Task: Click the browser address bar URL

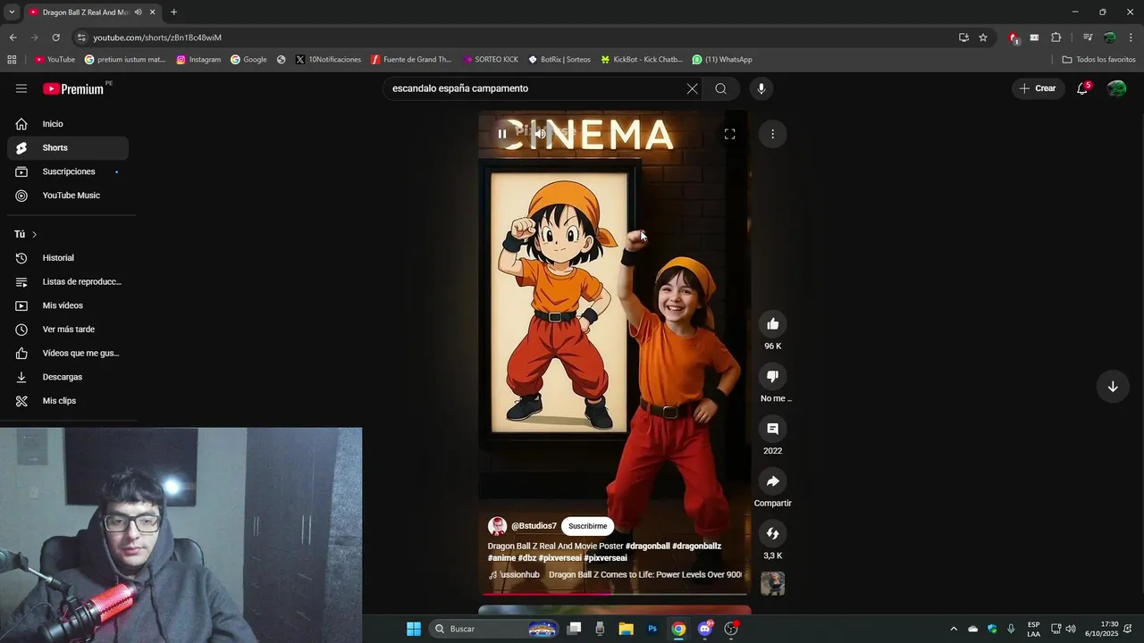Action: (157, 38)
